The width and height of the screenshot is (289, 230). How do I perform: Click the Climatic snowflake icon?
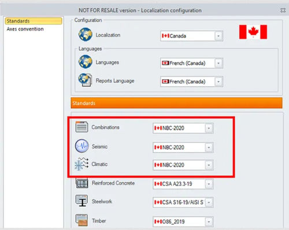81,164
